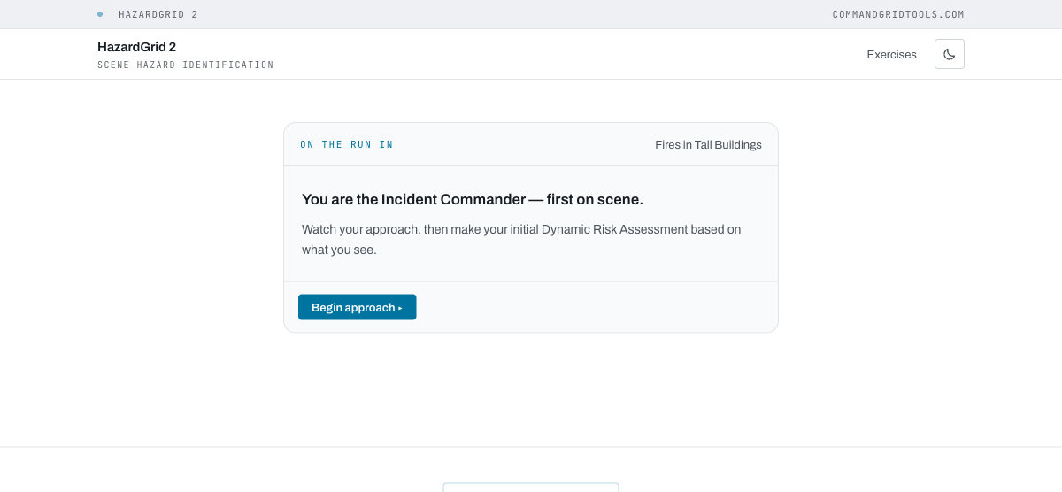
Task: Toggle dark mode with the moon icon
Action: (x=949, y=54)
